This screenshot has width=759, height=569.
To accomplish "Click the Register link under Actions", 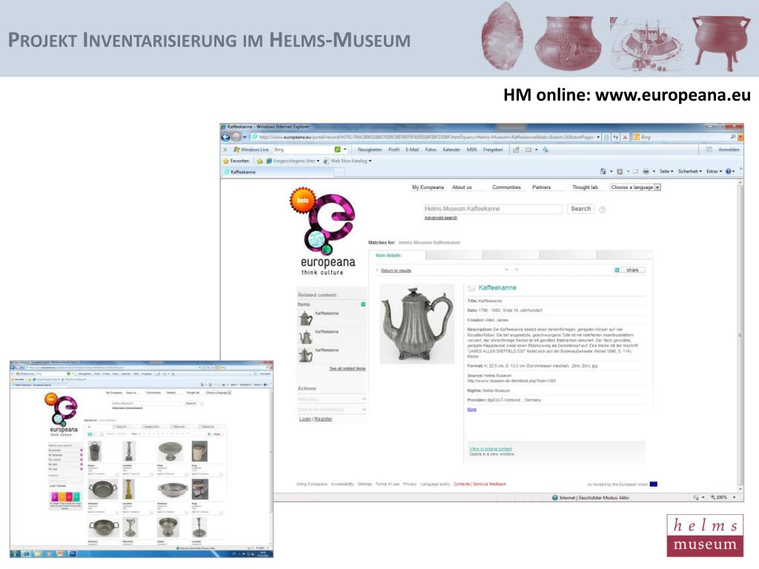I will click(323, 419).
